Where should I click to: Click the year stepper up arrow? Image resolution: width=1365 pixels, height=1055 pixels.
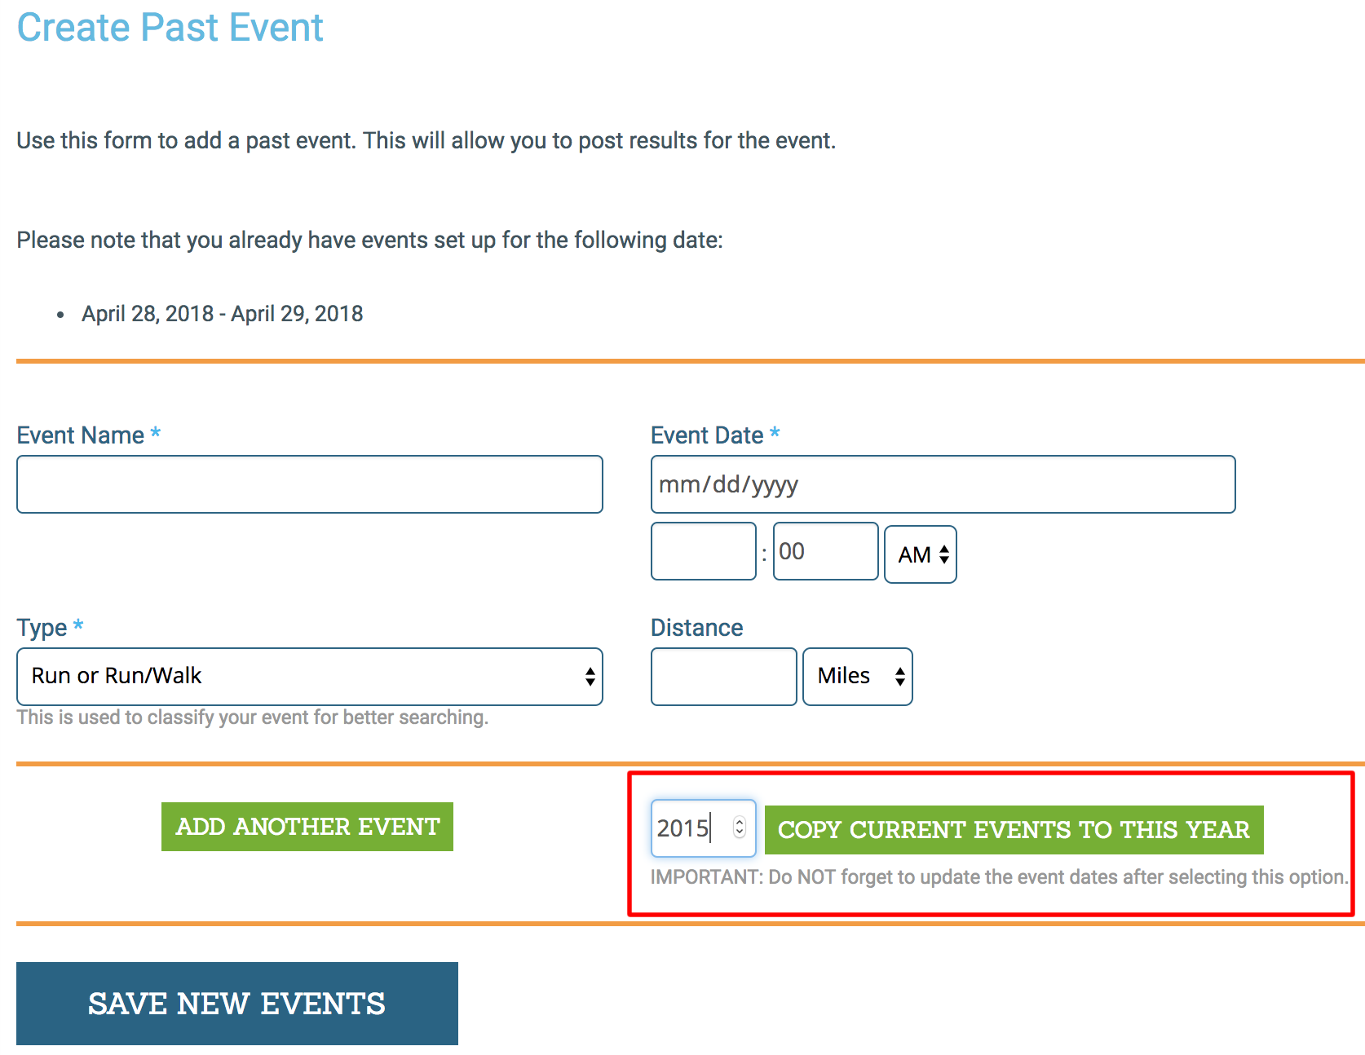739,822
